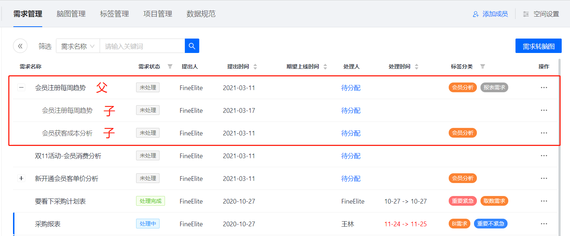Viewport: 570px width, 236px height.
Task: Switch to the 数据规范 tab
Action: click(x=201, y=14)
